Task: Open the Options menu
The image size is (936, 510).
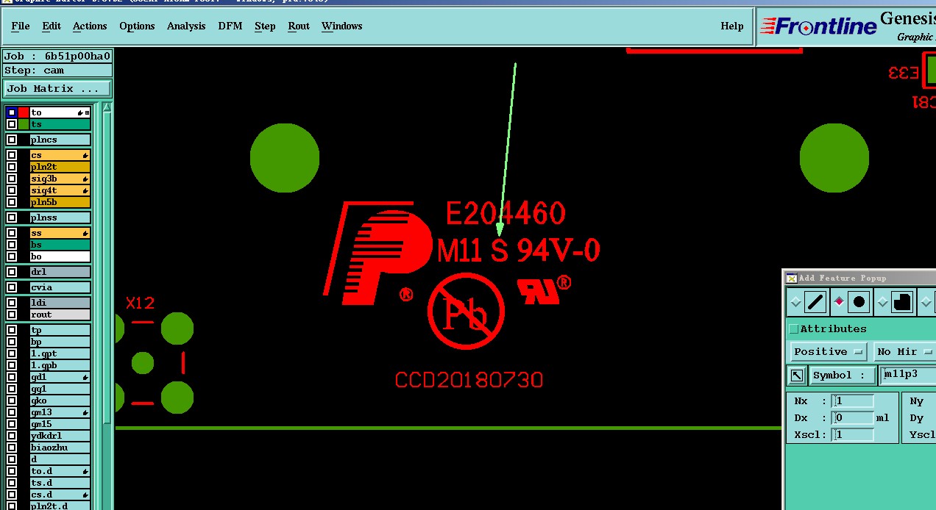Action: pyautogui.click(x=137, y=26)
